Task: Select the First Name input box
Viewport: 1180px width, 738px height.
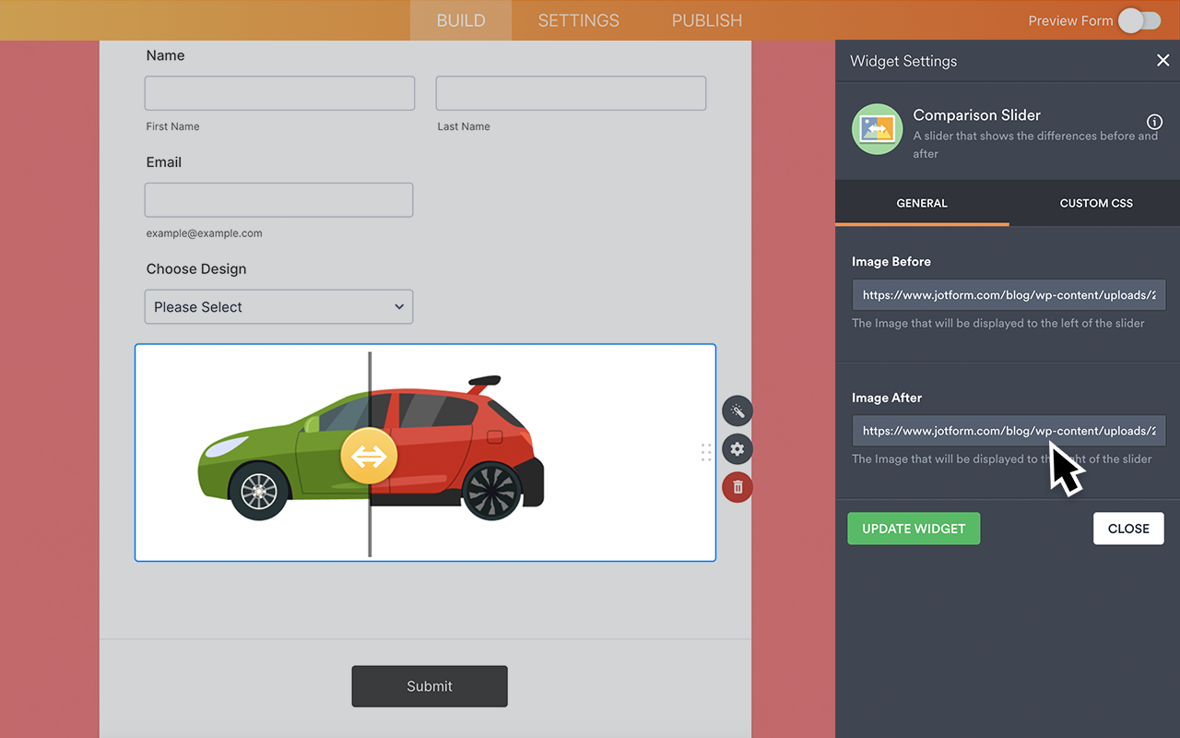Action: click(x=279, y=92)
